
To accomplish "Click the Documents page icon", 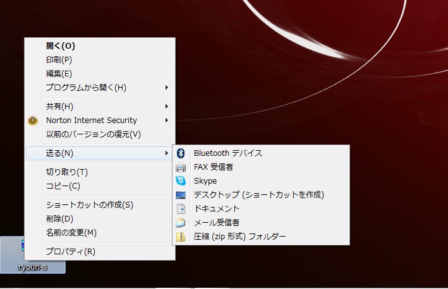I will [x=181, y=209].
